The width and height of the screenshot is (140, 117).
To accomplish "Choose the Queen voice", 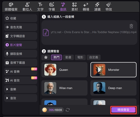I will point(64,70).
